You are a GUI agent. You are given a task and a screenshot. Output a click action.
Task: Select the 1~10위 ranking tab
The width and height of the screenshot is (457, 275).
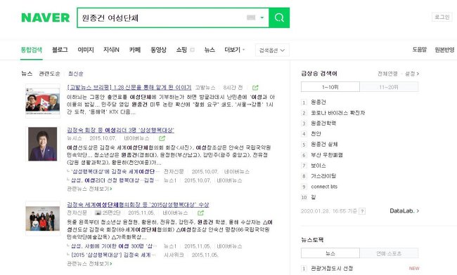(x=330, y=87)
